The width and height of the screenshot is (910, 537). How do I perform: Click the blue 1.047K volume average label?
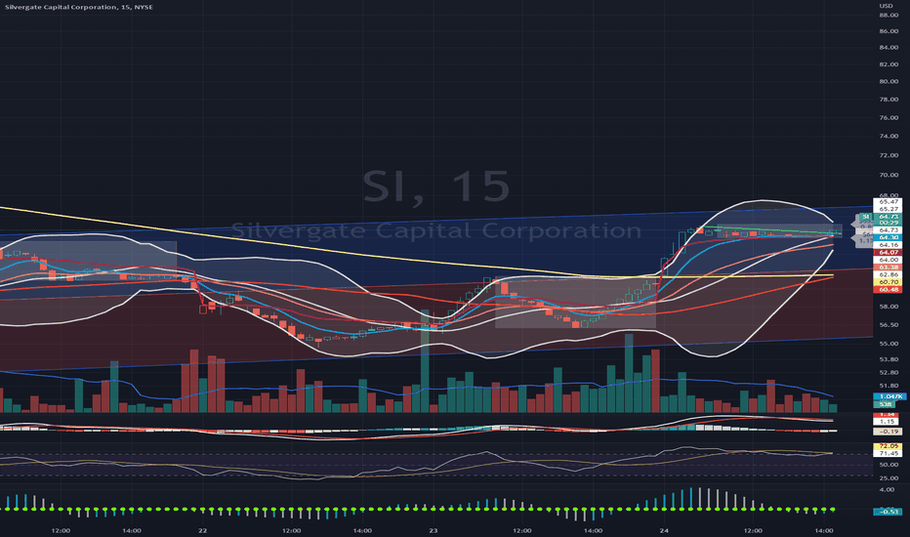[x=889, y=396]
